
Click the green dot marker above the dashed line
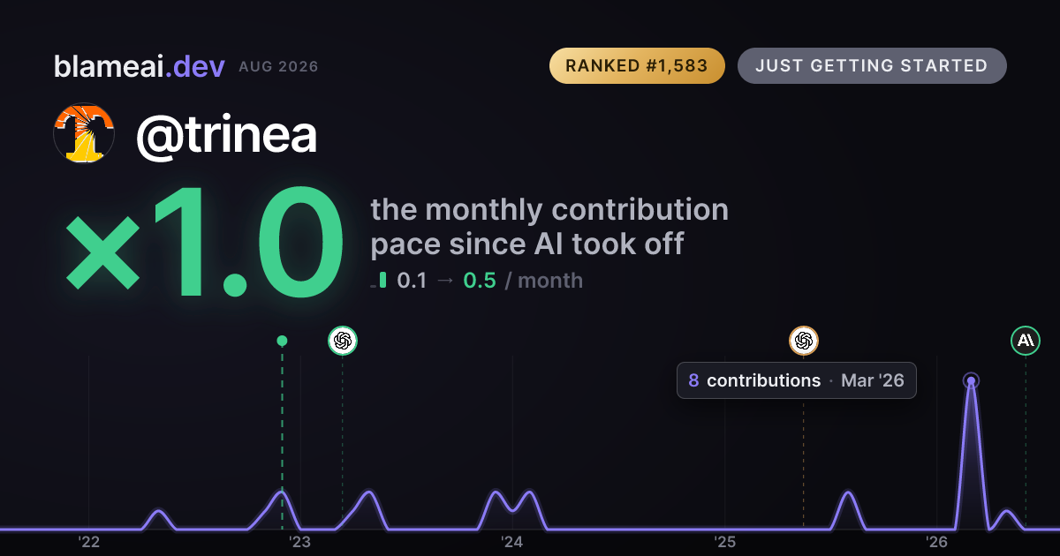point(282,341)
